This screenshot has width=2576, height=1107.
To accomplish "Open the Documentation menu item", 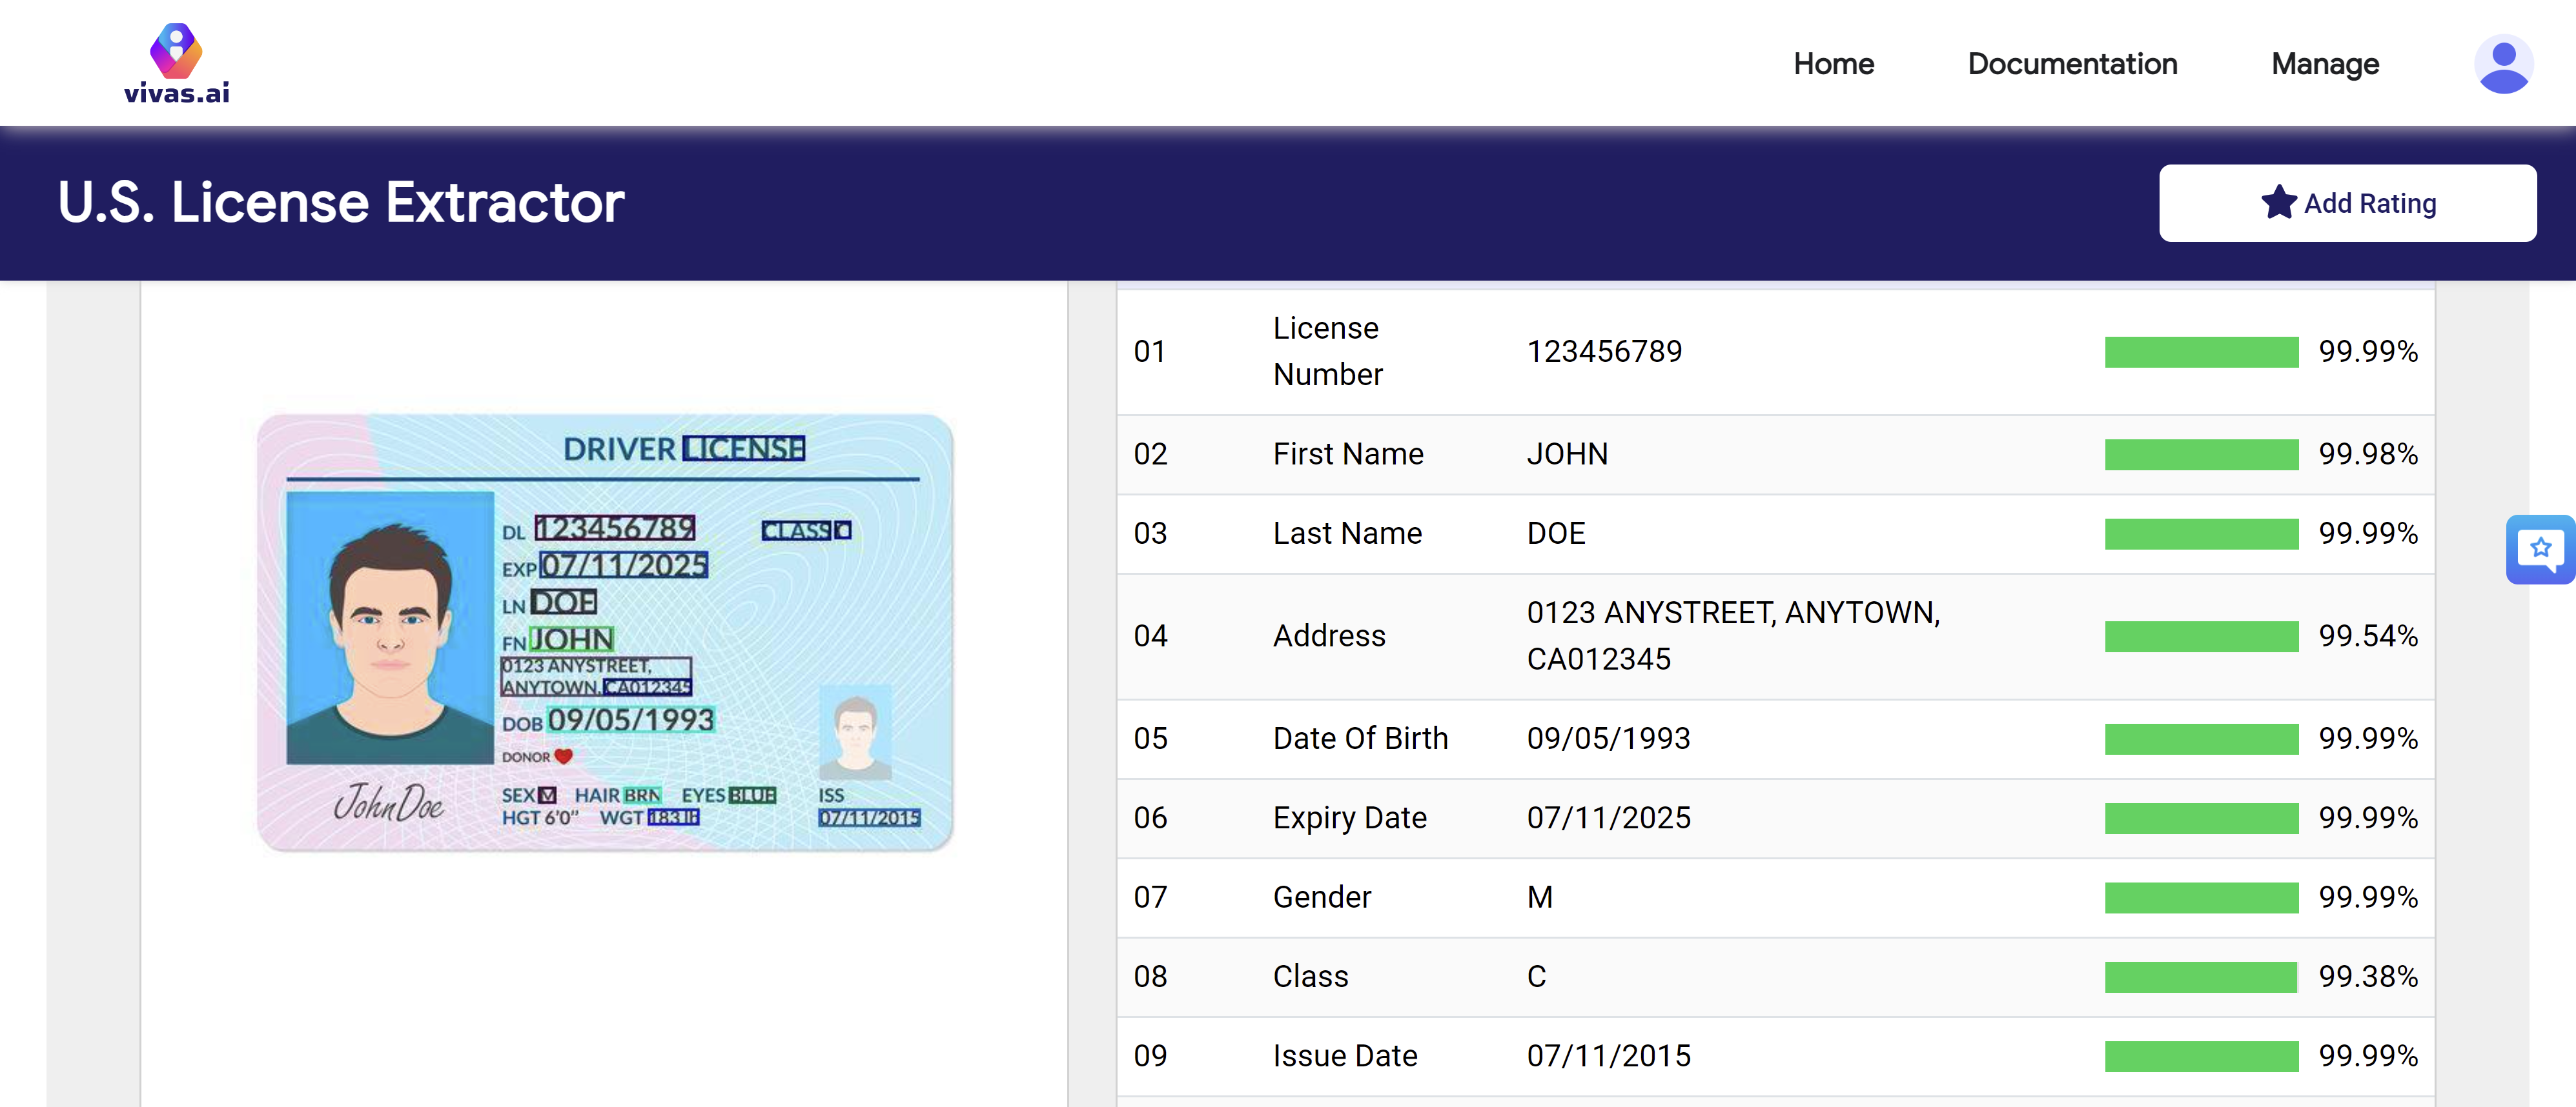I will coord(2071,64).
